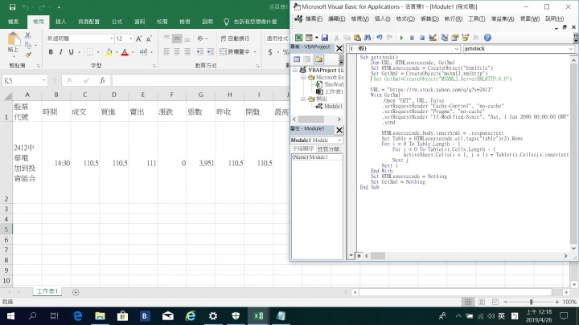Open VBA Help question mark icon
The height and width of the screenshot is (325, 579).
click(x=487, y=38)
